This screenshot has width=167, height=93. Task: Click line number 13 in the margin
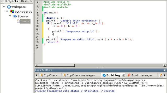(37, 34)
